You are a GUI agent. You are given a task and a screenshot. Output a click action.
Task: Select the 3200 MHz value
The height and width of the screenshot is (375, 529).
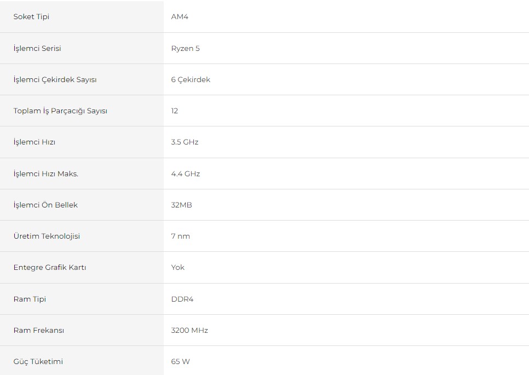point(189,330)
